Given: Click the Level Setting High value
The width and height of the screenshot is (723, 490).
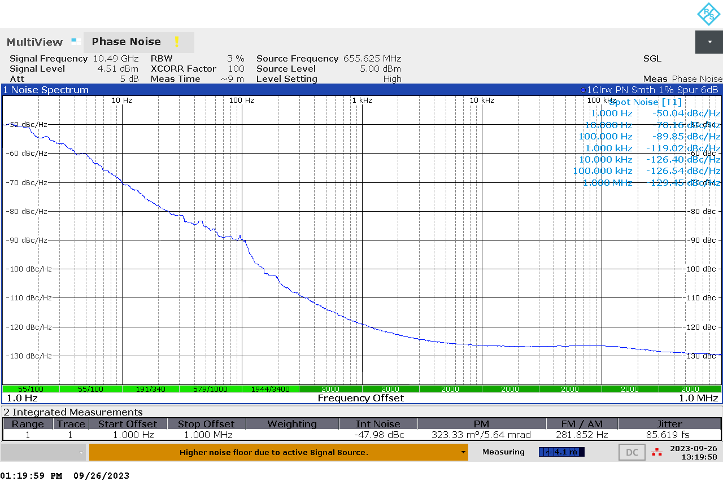Looking at the screenshot, I should coord(392,79).
